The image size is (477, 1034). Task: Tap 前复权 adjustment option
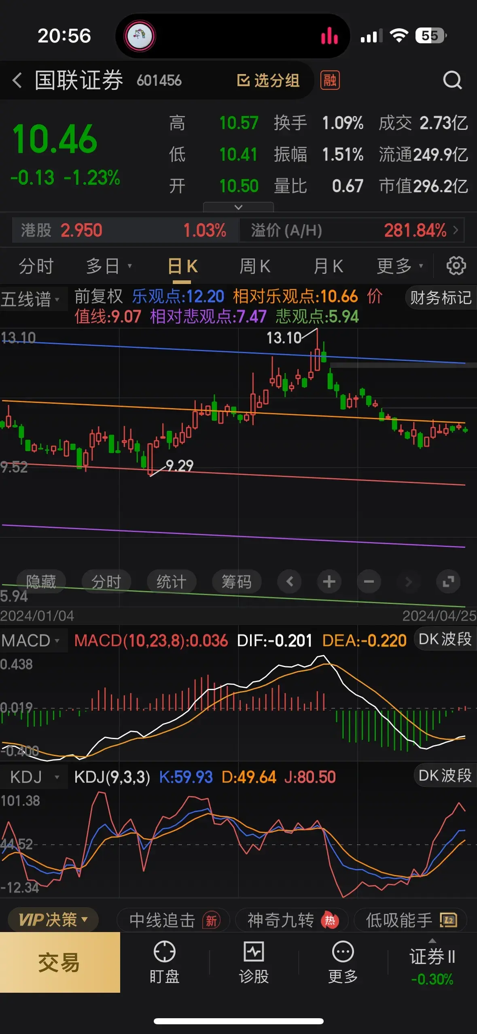click(98, 297)
